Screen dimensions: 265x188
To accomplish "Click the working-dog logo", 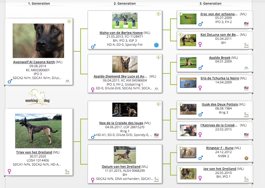I will [x=38, y=97].
